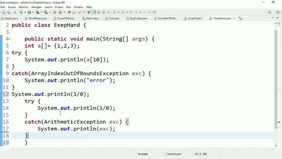Click the Open Task icon
This screenshot has width=282, height=159.
(74, 12)
